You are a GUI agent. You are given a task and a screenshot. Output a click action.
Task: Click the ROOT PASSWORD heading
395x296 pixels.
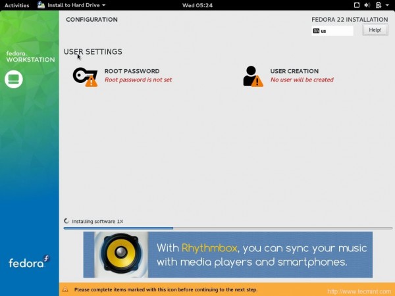[132, 71]
